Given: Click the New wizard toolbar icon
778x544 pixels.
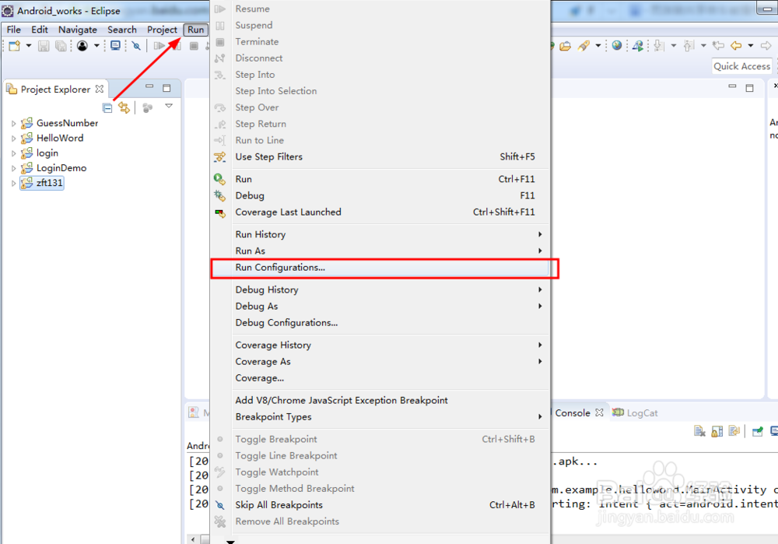Looking at the screenshot, I should (x=14, y=46).
